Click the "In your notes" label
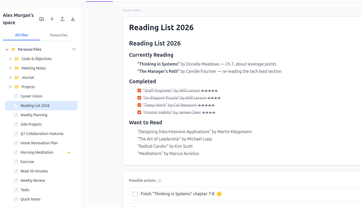Viewport: 361px width, 207px height. click(132, 10)
